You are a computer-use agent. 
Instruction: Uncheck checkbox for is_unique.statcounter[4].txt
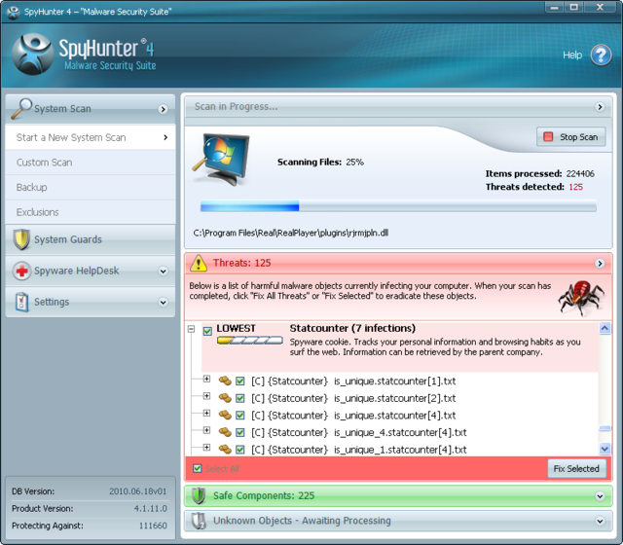pos(240,416)
